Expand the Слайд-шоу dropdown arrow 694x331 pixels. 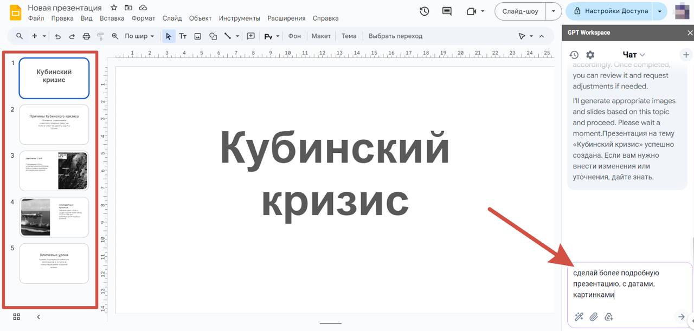(553, 11)
